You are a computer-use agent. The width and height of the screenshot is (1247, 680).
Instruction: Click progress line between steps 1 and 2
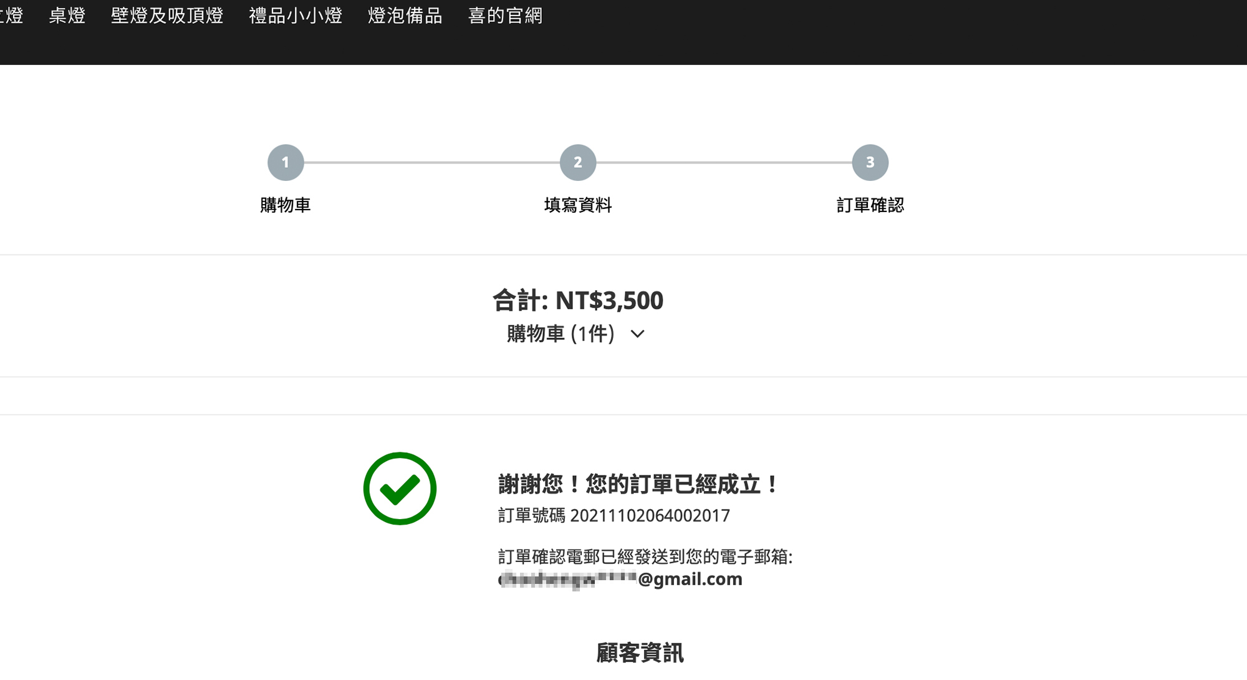(431, 163)
